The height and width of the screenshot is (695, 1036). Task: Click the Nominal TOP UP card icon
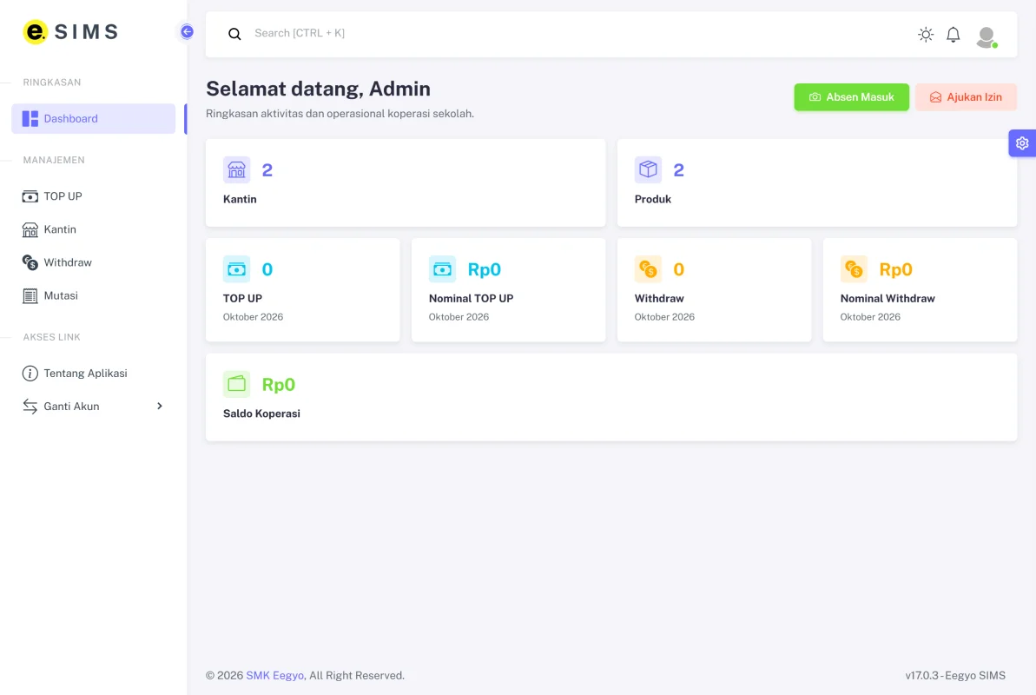[442, 269]
